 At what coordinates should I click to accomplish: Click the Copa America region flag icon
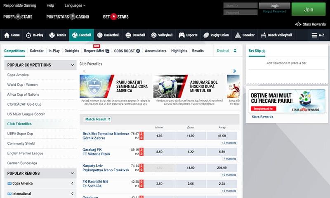9,184
